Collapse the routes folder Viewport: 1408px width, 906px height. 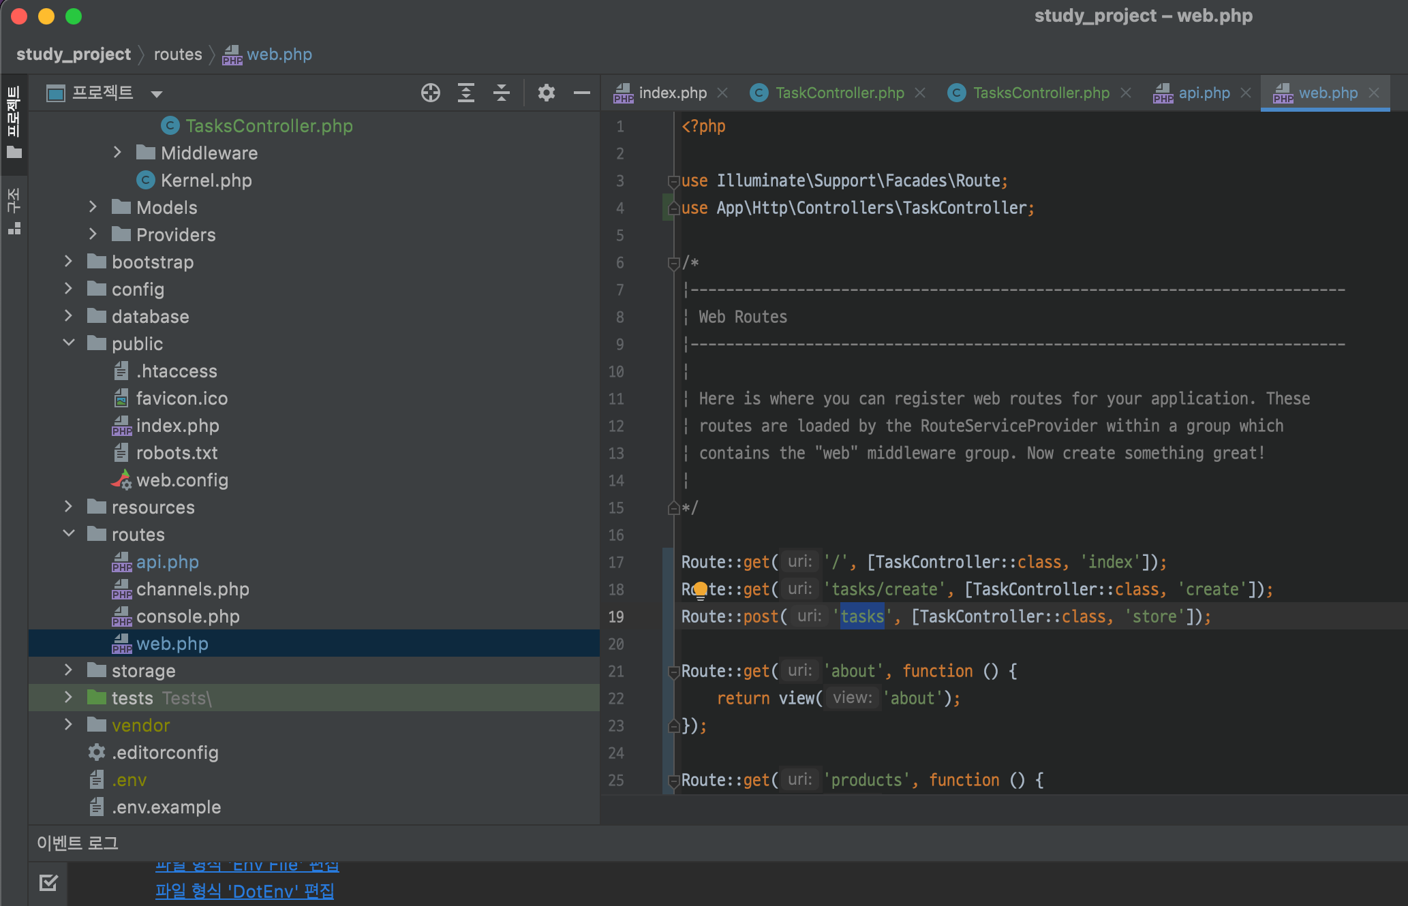point(69,534)
